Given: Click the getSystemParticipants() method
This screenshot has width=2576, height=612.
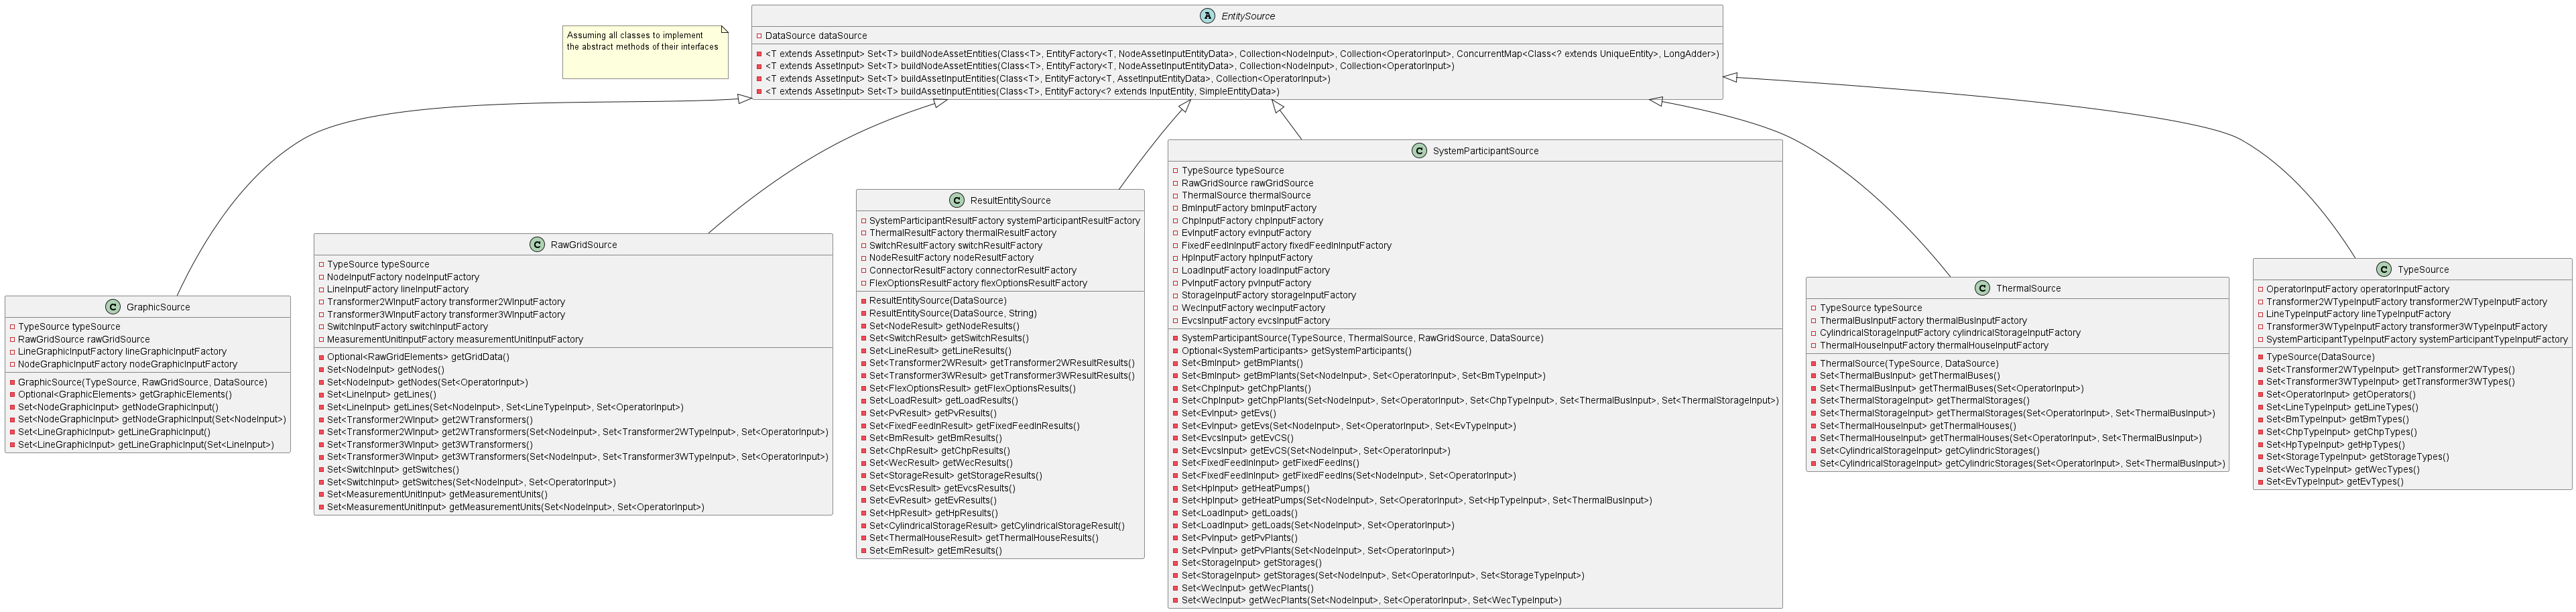Looking at the screenshot, I should (x=1297, y=352).
